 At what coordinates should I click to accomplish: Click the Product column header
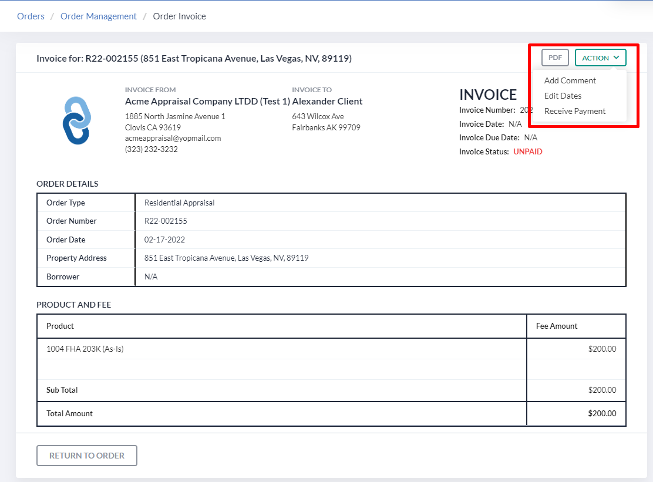[x=60, y=326]
